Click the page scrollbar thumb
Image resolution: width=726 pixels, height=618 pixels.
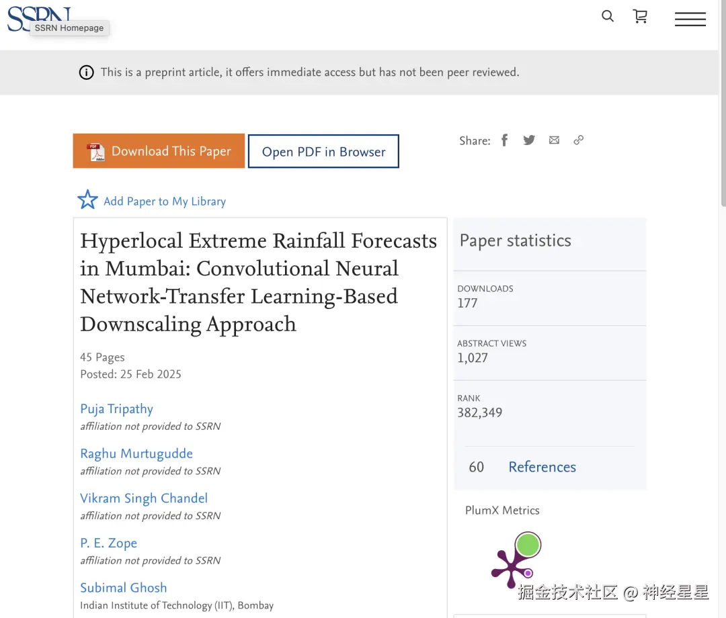tap(723, 103)
